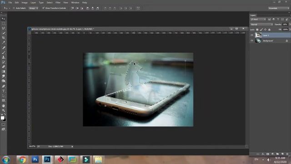Image resolution: width=291 pixels, height=164 pixels.
Task: Toggle lock position icon
Action: (266, 30)
